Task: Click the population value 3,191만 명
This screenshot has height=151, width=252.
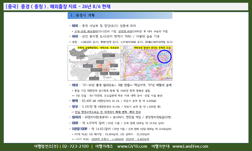Action: point(89,107)
